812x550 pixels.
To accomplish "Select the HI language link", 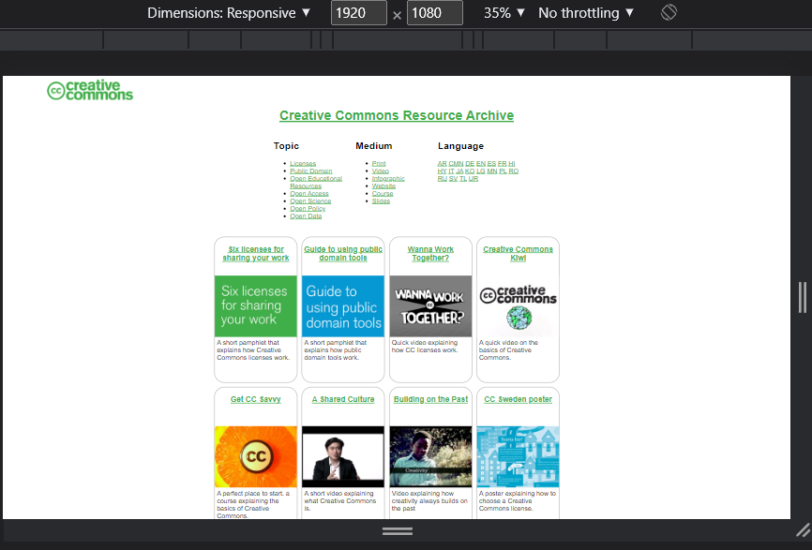I will click(512, 163).
